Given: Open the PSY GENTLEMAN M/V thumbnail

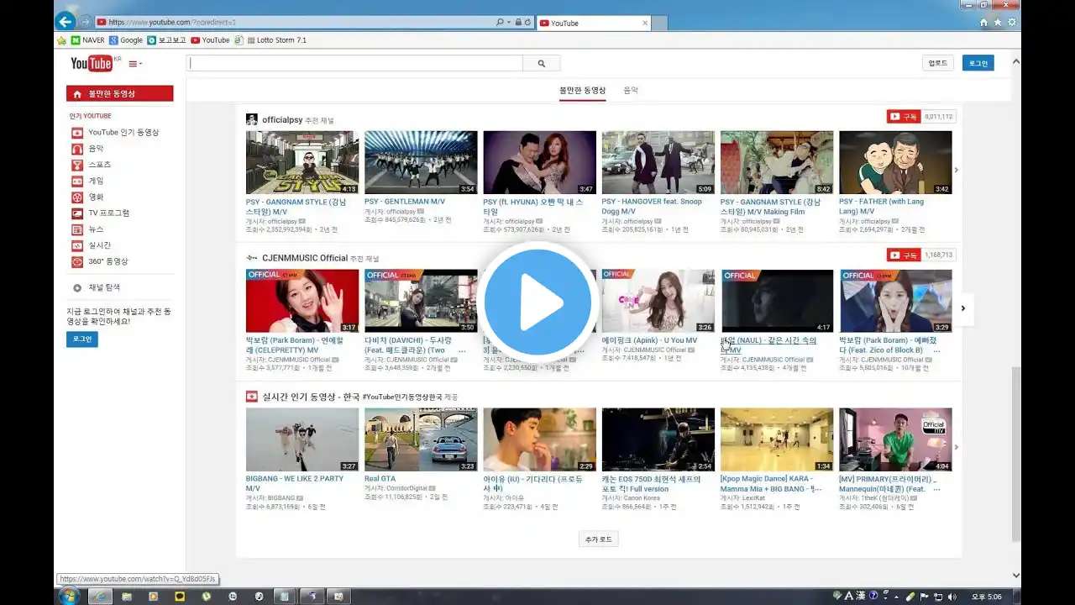Looking at the screenshot, I should tap(421, 163).
